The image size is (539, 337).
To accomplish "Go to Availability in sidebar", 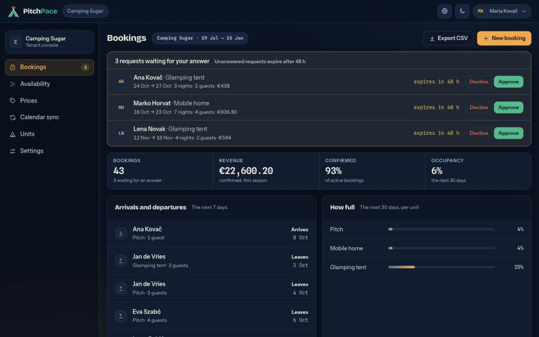I will coord(49,84).
